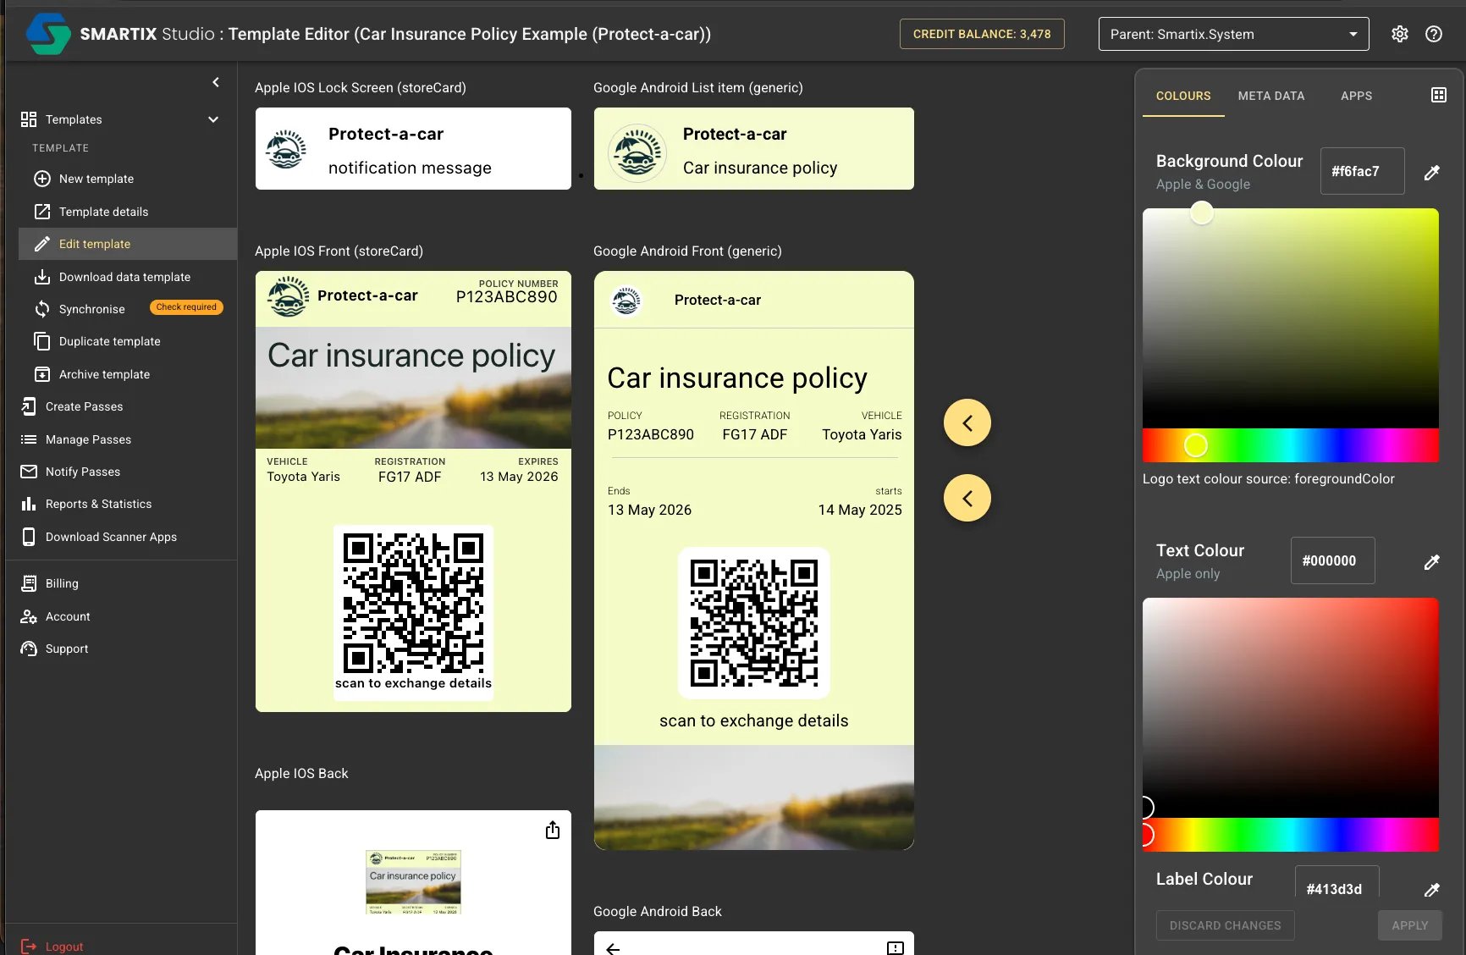The height and width of the screenshot is (955, 1466).
Task: Click the DISCARD CHANGES button
Action: pos(1225,925)
